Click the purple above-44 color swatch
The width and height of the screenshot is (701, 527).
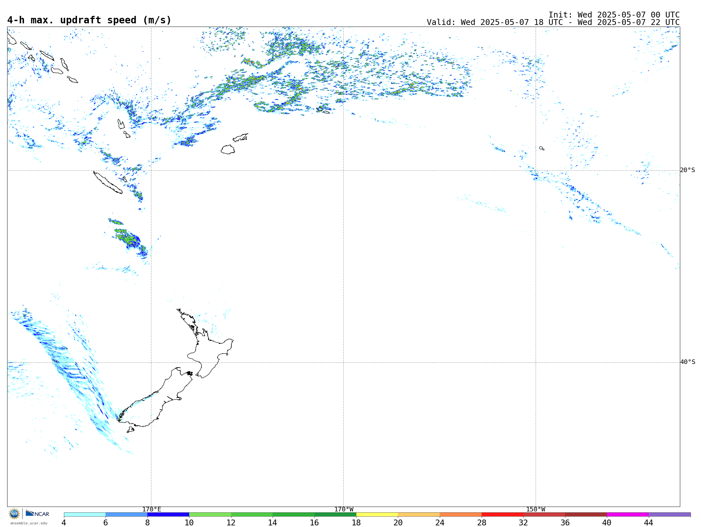pyautogui.click(x=670, y=515)
